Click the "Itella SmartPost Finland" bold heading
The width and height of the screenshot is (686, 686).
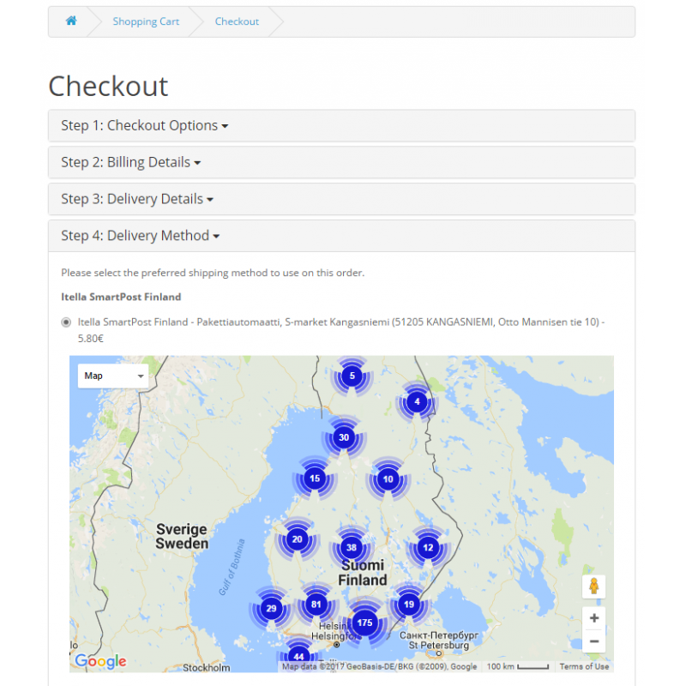click(121, 297)
